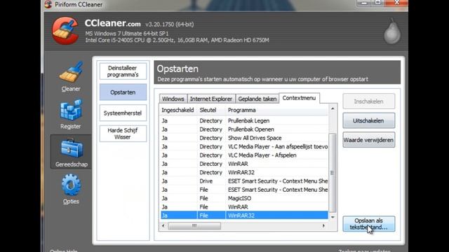
Task: Click the CCleaner title bar icon
Action: click(48, 4)
